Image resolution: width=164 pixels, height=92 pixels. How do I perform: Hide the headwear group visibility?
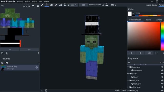tap(162, 67)
